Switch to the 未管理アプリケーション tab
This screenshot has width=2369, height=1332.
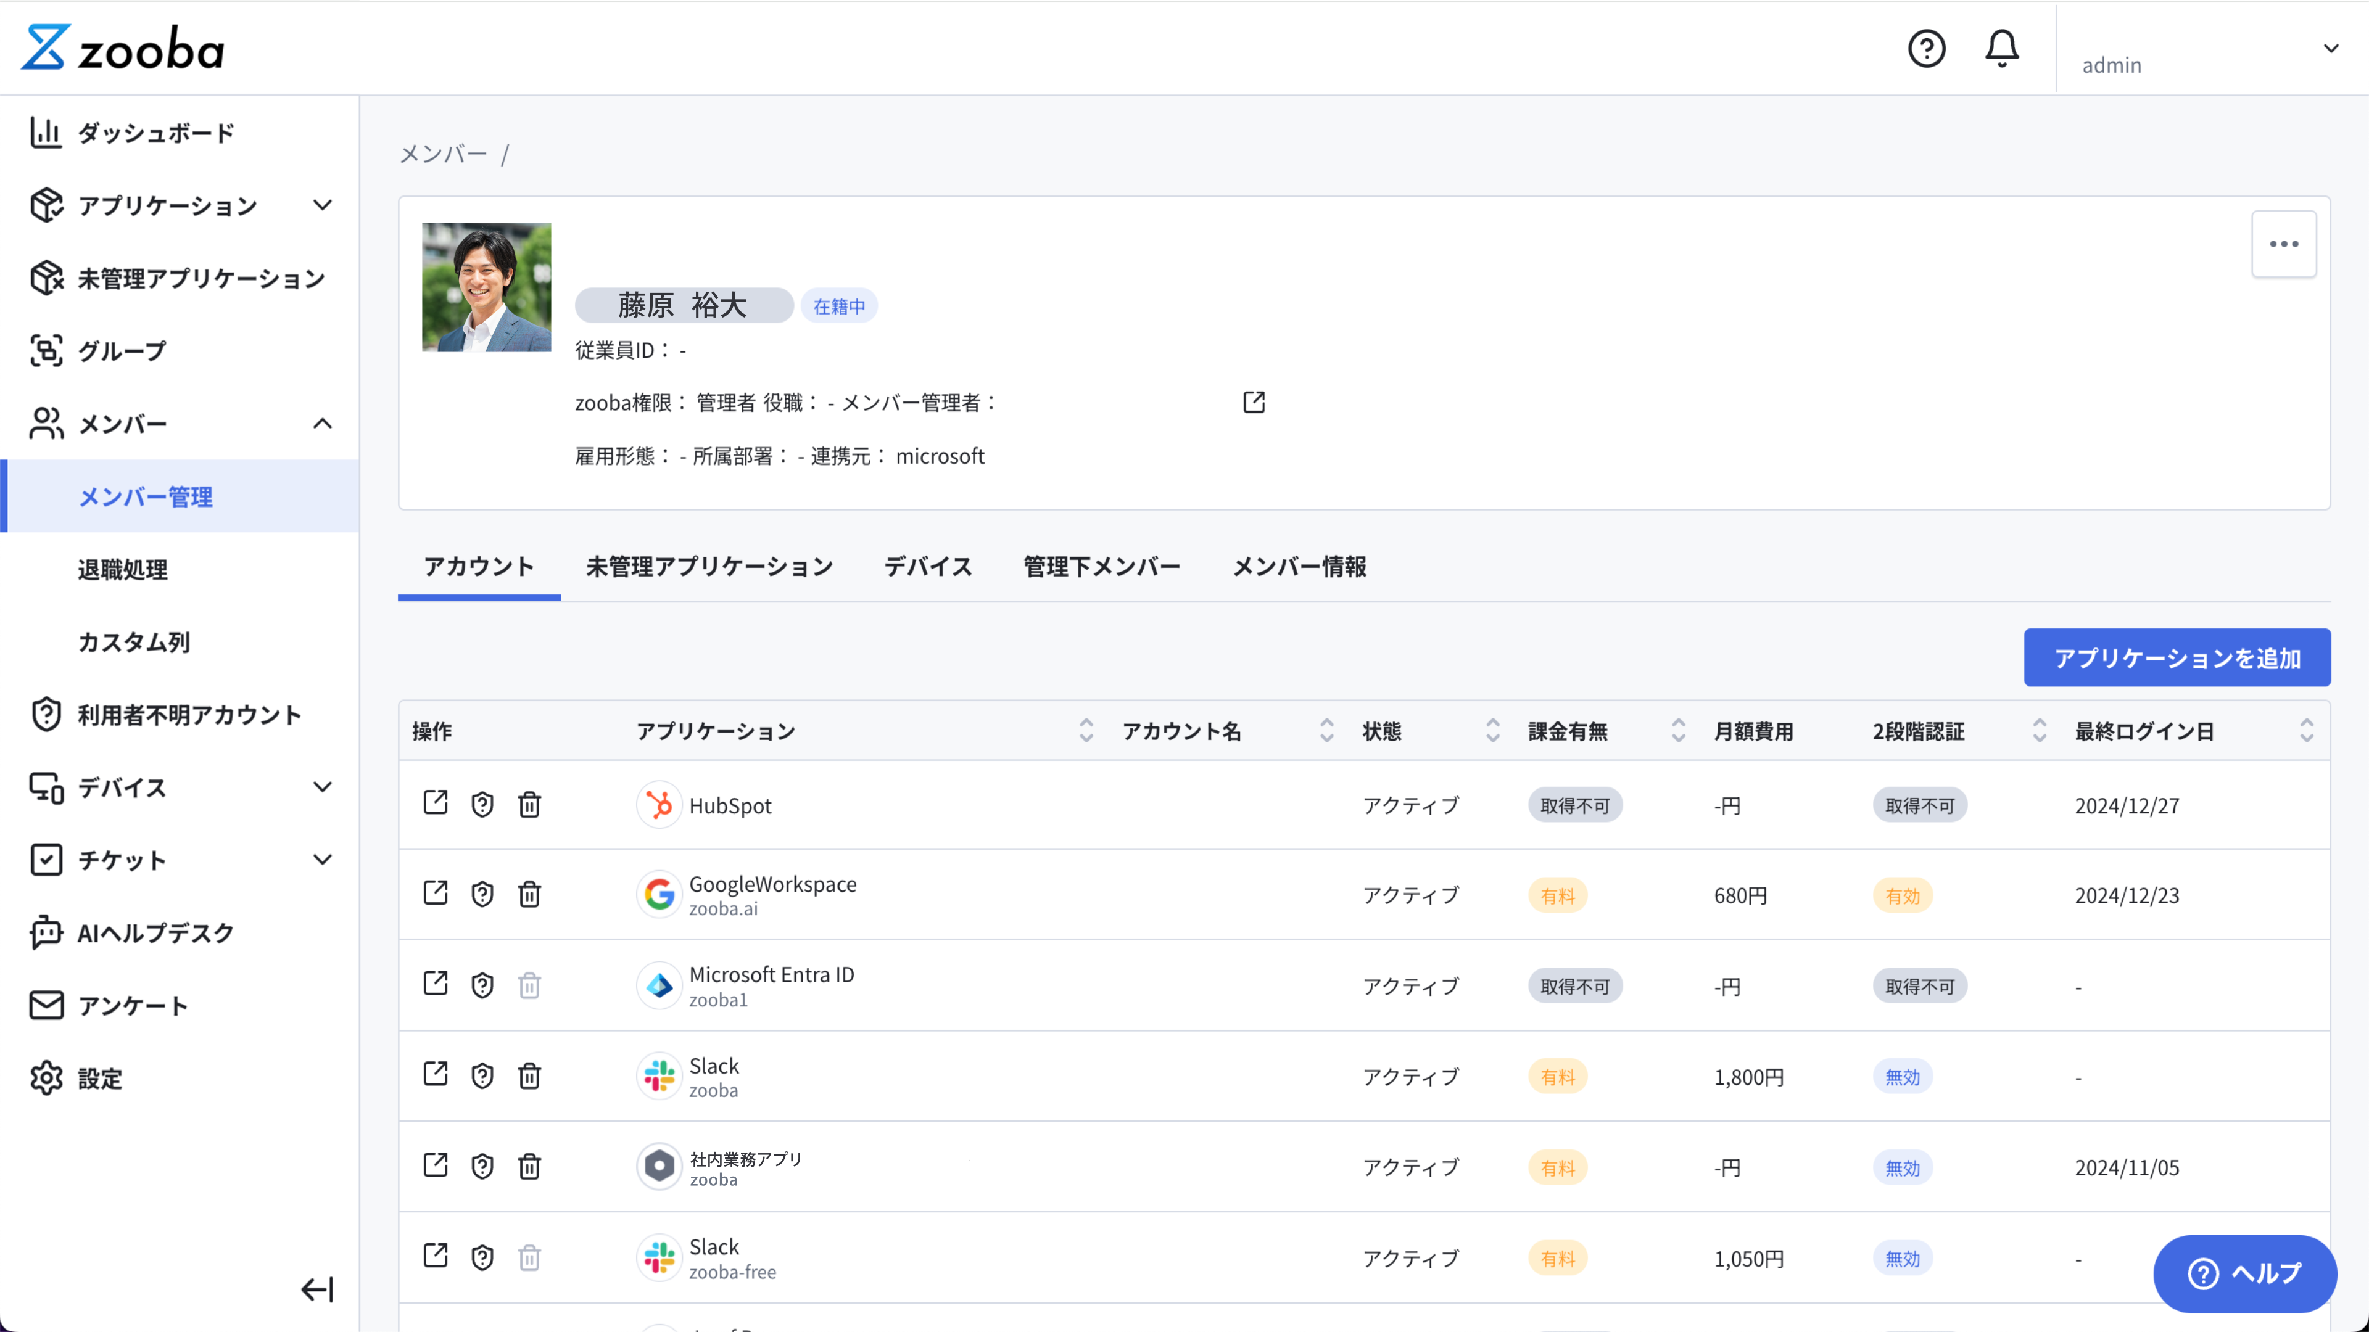click(x=709, y=566)
